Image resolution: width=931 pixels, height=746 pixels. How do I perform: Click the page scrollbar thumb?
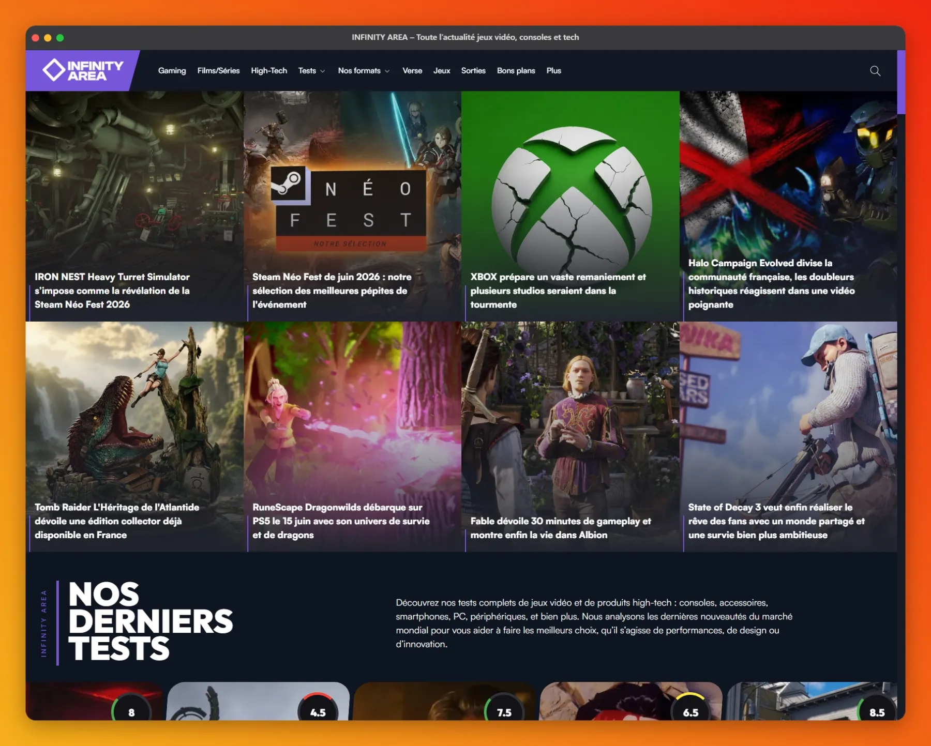(x=901, y=82)
